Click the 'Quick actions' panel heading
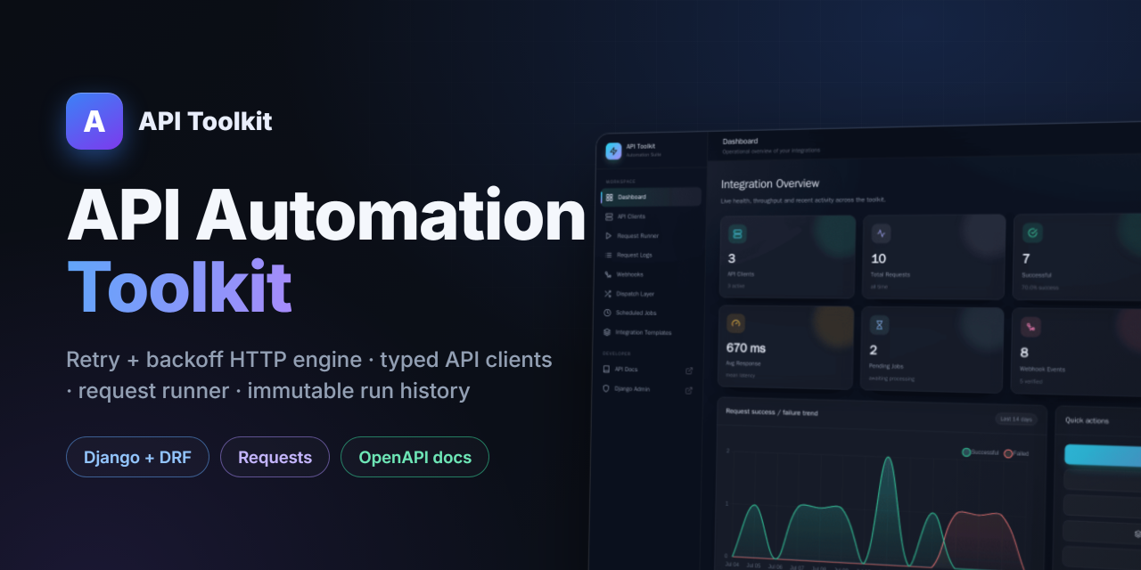Viewport: 1141px width, 570px height. 1088,420
